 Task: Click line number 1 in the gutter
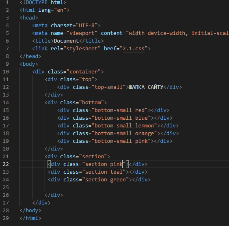click(x=7, y=2)
